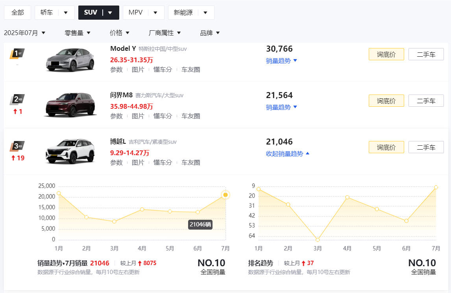The height and width of the screenshot is (293, 451).
Task: Click 二手车 button for 问界M8
Action: tap(426, 101)
